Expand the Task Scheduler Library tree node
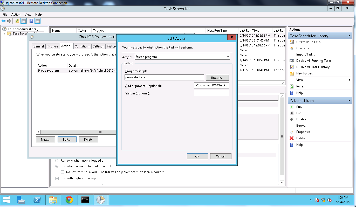This screenshot has width=356, height=207. (x=5, y=34)
